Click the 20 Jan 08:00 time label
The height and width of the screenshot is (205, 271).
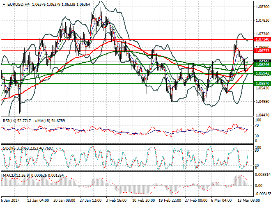pos(64,200)
